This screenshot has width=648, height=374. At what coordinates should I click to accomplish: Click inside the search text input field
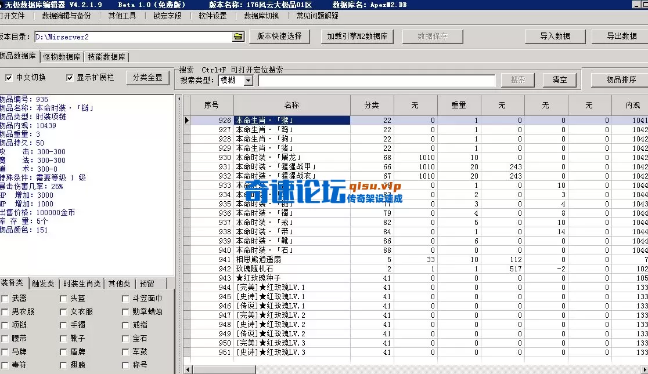coord(377,81)
